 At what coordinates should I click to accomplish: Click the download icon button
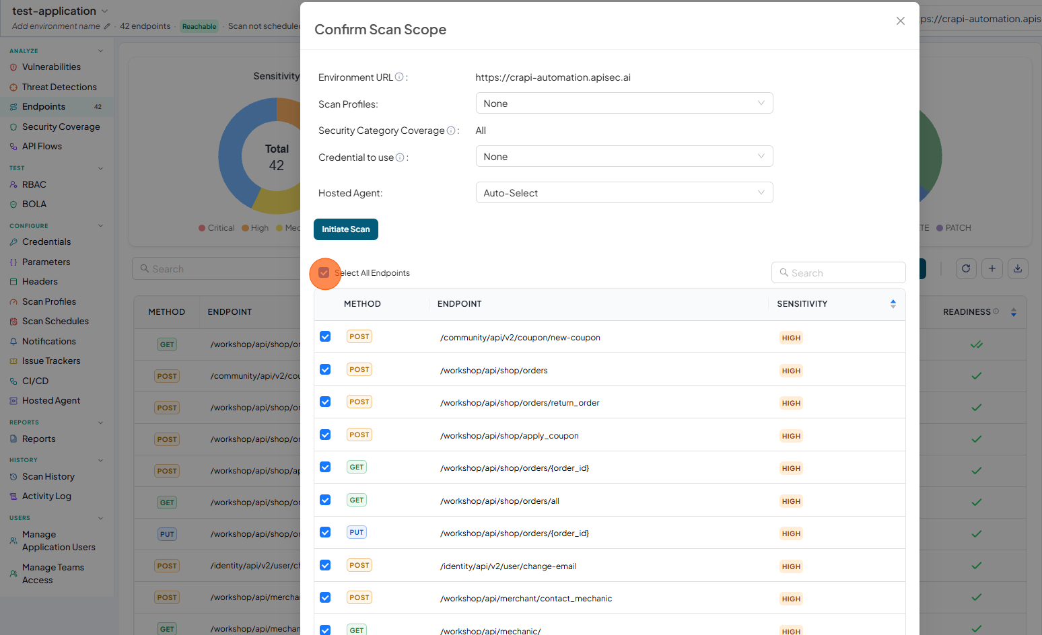[1018, 268]
